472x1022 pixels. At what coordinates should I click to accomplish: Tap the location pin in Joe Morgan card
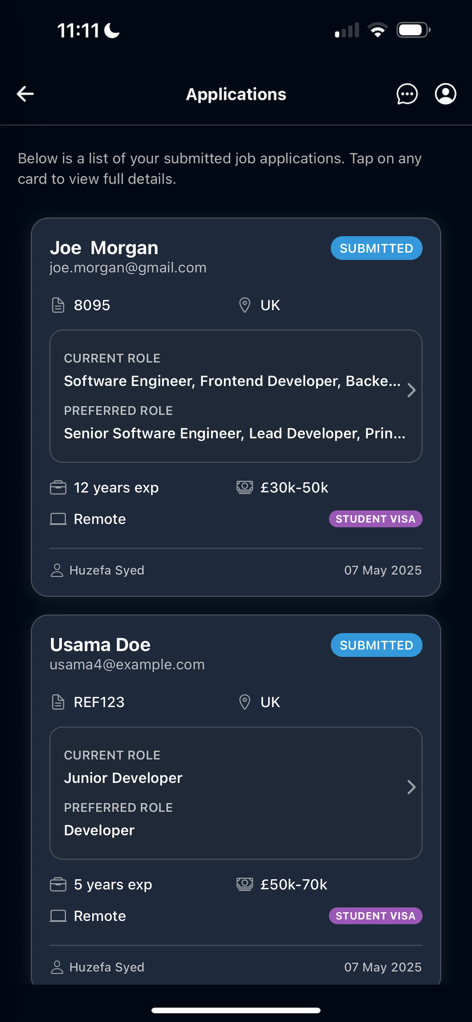[x=245, y=305]
